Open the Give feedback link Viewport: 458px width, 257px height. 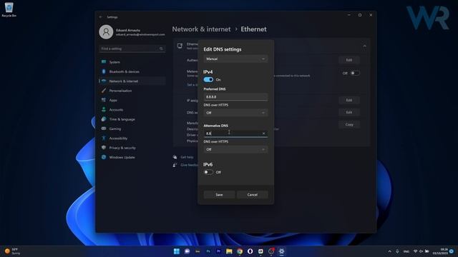(x=189, y=165)
